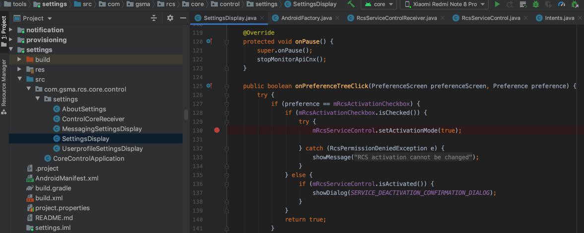Click the override gutter icon at line 120
This screenshot has height=233, width=584.
coord(209,41)
